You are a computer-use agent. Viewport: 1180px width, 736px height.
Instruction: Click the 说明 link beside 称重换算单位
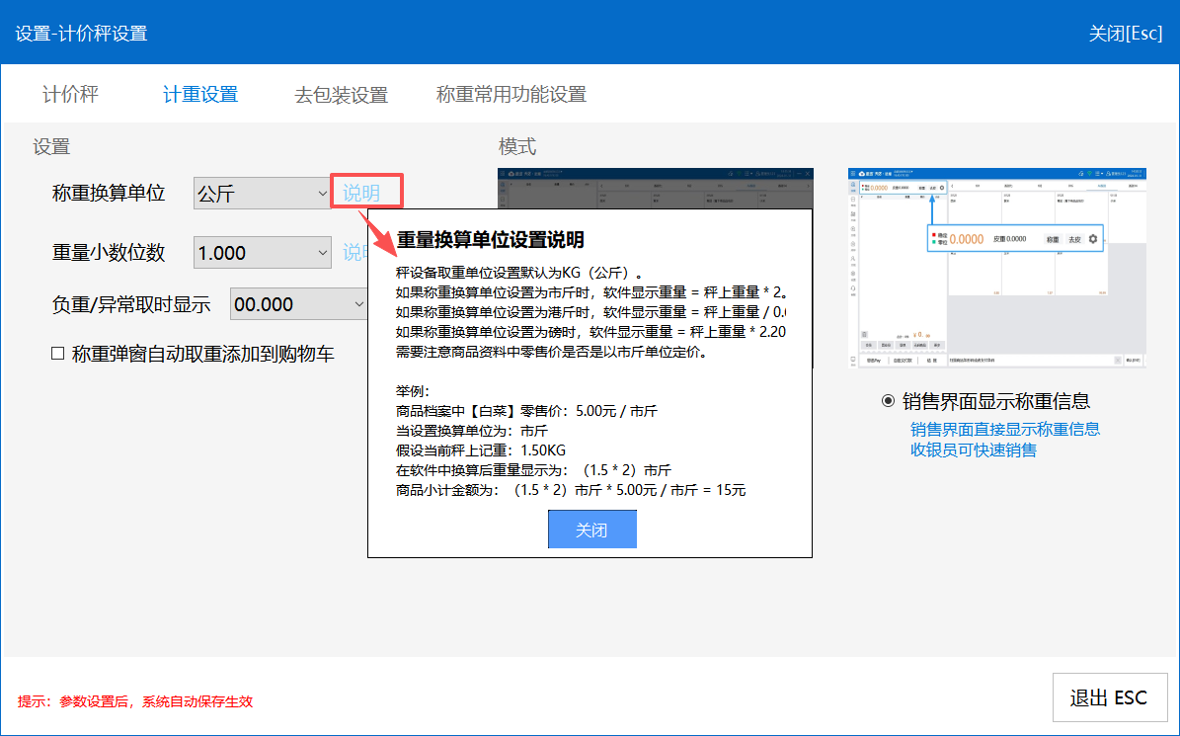click(x=361, y=193)
